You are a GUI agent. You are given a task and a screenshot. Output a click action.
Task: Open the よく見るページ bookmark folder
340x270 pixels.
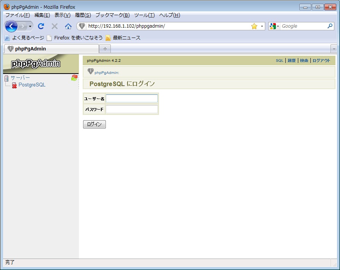(x=25, y=38)
